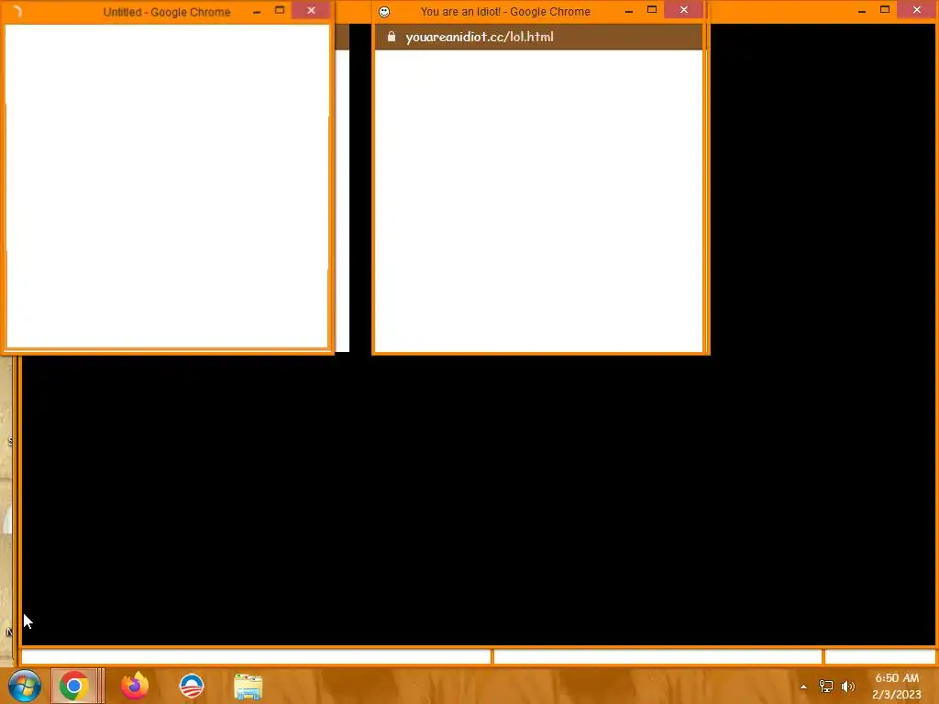Minimize the You are an Idiot Chrome window
The image size is (939, 704).
pyautogui.click(x=629, y=11)
